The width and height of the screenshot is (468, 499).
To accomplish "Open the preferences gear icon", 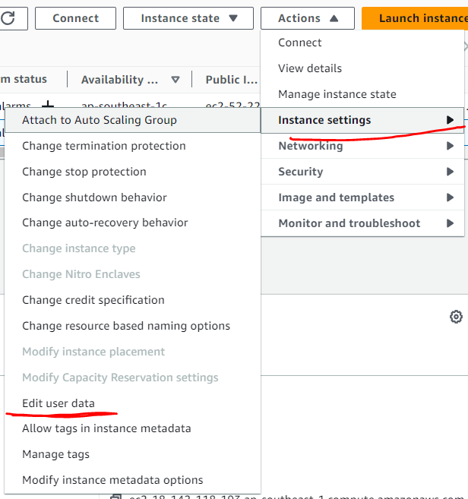I will tap(456, 317).
